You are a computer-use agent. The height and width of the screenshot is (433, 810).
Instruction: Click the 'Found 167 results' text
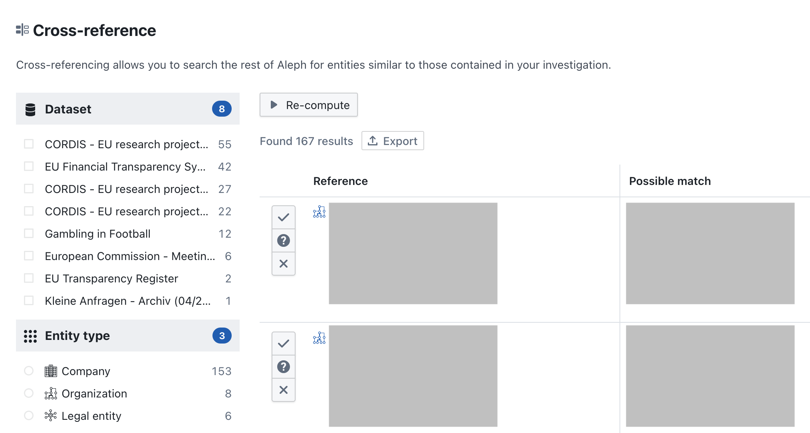[306, 141]
